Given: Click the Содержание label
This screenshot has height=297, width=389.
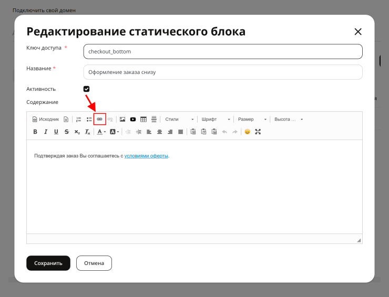Looking at the screenshot, I should point(42,102).
